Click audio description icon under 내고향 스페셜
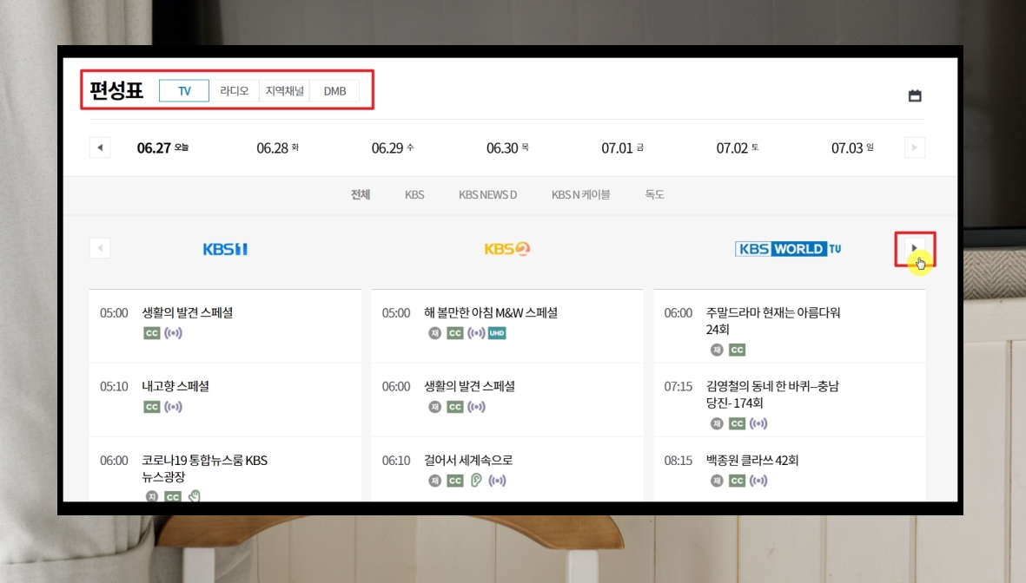Viewport: 1026px width, 583px height. [174, 407]
